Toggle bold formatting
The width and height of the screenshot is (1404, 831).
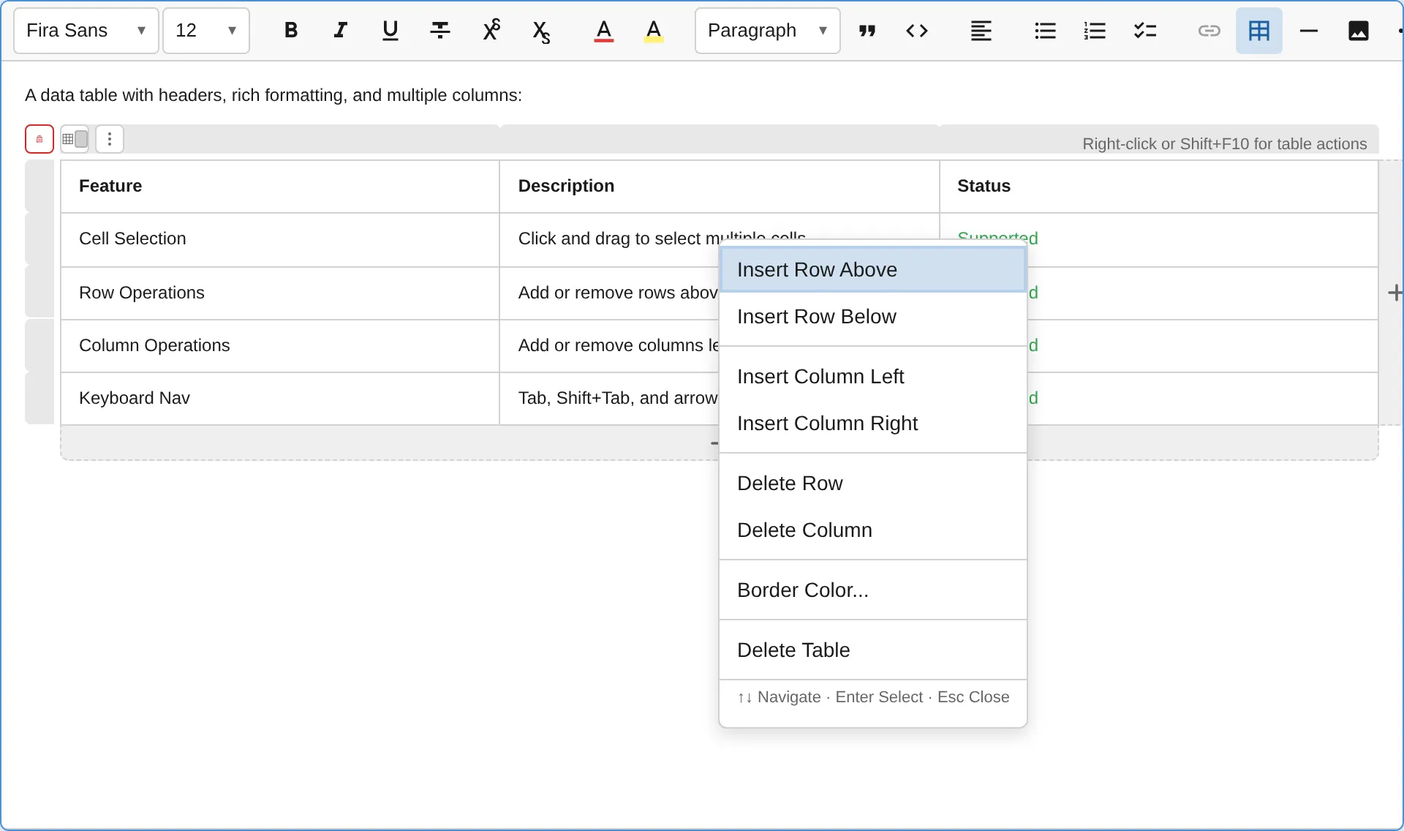pos(291,31)
